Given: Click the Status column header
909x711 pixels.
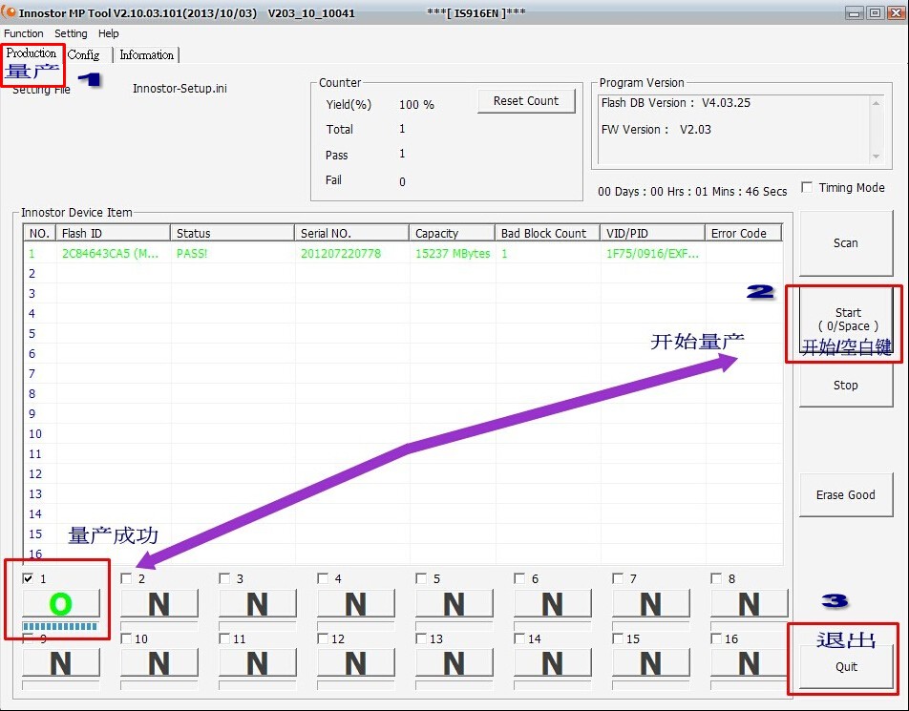Looking at the screenshot, I should (232, 233).
